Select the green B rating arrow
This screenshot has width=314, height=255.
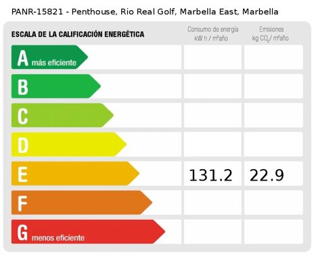pyautogui.click(x=56, y=86)
